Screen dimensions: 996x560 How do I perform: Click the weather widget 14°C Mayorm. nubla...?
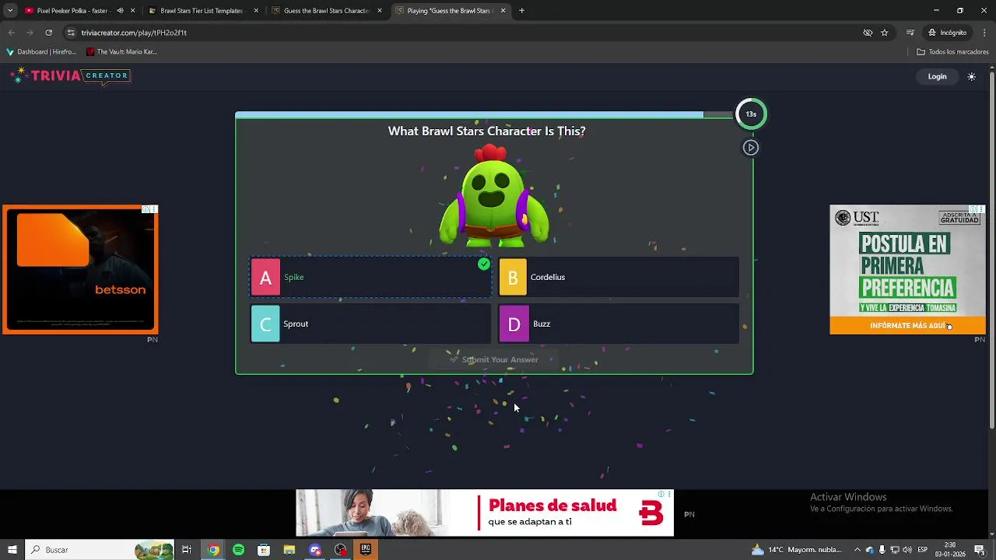point(797,550)
